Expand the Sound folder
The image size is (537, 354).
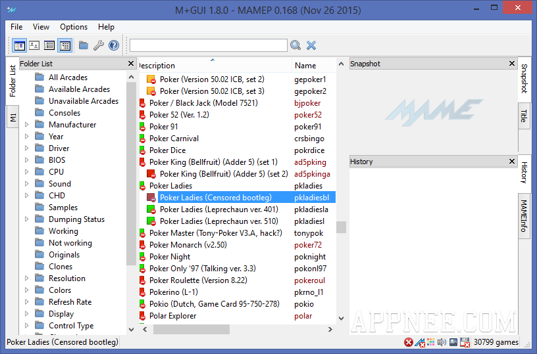pos(26,184)
